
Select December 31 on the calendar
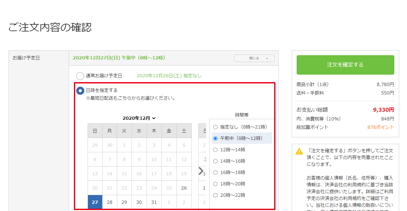(x=154, y=202)
